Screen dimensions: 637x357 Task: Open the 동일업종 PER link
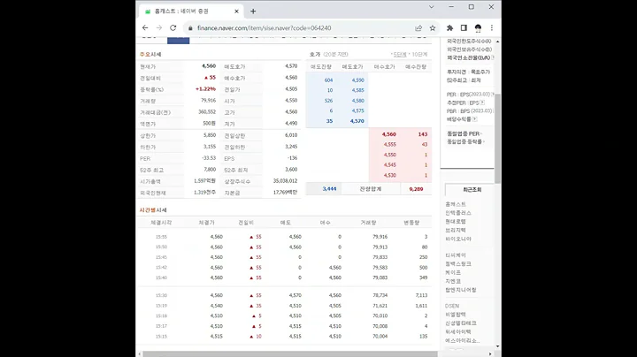pyautogui.click(x=463, y=133)
